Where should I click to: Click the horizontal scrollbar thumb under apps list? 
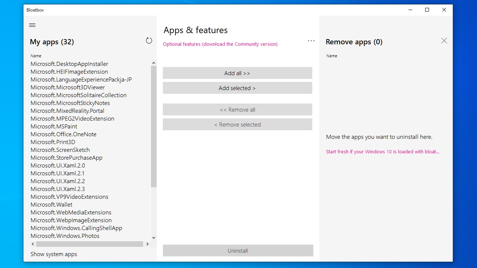(x=89, y=244)
